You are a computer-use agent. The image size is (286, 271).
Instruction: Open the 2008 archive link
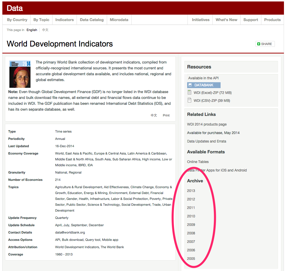tap(191, 233)
